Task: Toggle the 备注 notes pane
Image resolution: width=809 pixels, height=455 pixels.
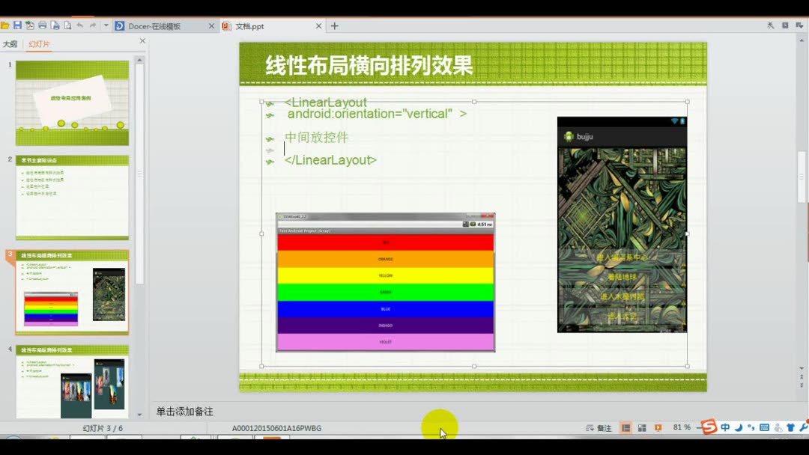Action: point(605,427)
